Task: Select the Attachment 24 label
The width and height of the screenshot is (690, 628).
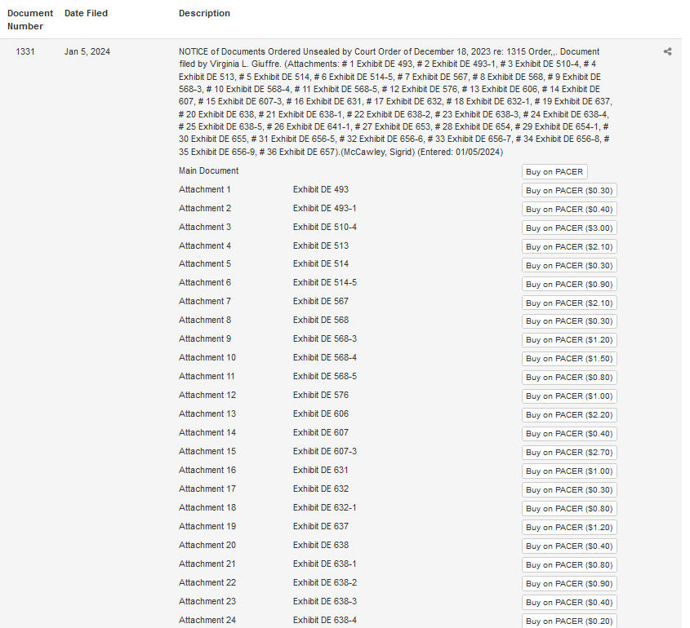Action: pos(207,620)
